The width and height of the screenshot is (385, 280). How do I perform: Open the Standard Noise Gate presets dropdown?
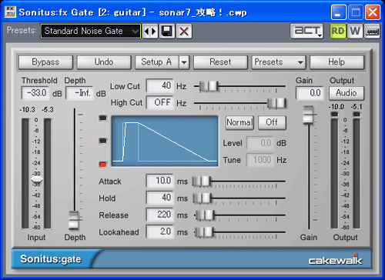(x=90, y=32)
